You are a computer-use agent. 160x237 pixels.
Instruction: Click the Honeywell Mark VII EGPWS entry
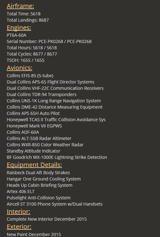[x=34, y=126]
